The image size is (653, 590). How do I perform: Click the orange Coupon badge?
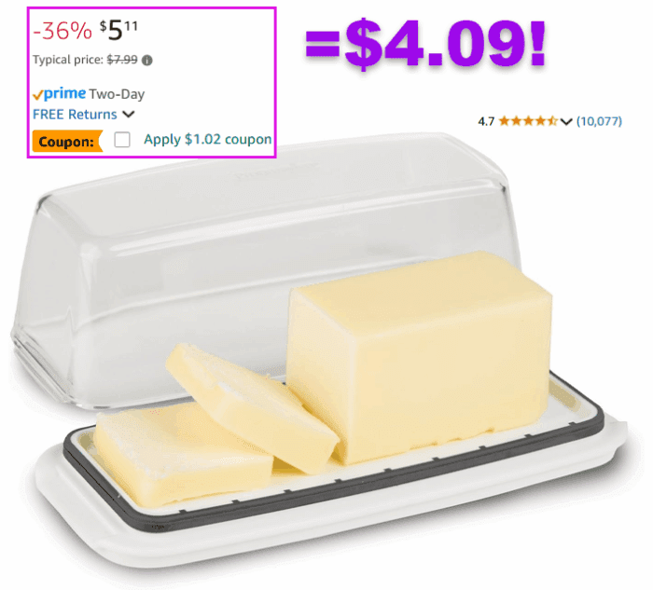click(67, 142)
